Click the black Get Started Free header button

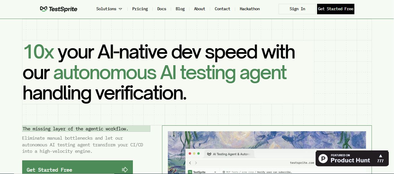point(336,9)
